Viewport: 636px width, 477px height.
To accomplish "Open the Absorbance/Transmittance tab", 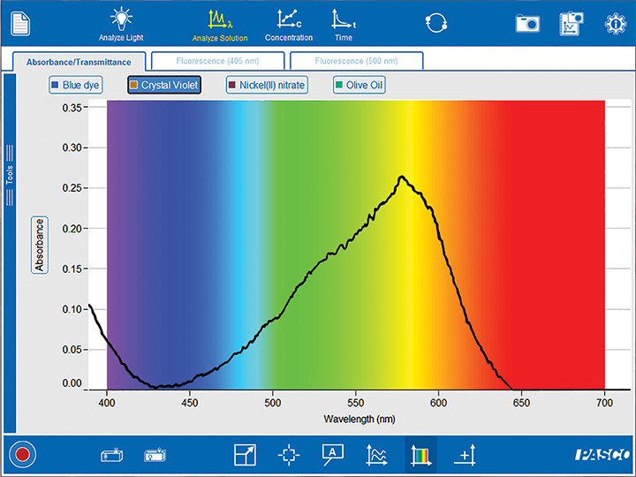I will click(79, 62).
